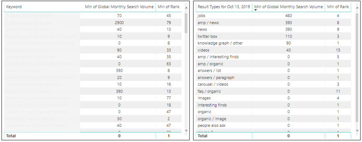362x142 pixels.
Task: Select the faq / organic row
Action: [274, 91]
